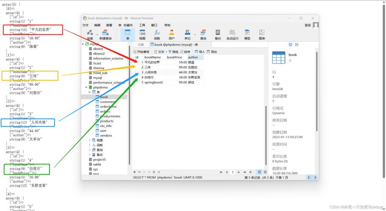
Task: Collapse the 表 tables node under phpdemo
Action: 90,92
